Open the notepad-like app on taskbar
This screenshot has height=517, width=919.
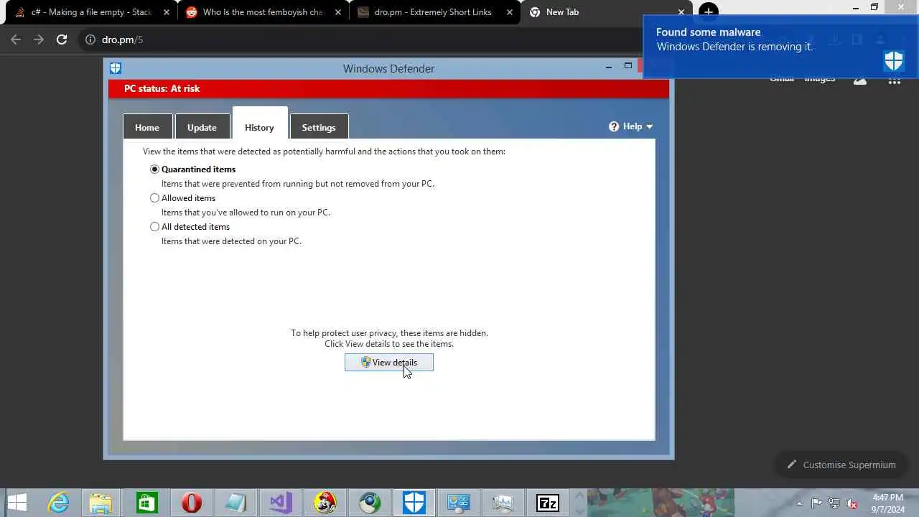(x=235, y=503)
